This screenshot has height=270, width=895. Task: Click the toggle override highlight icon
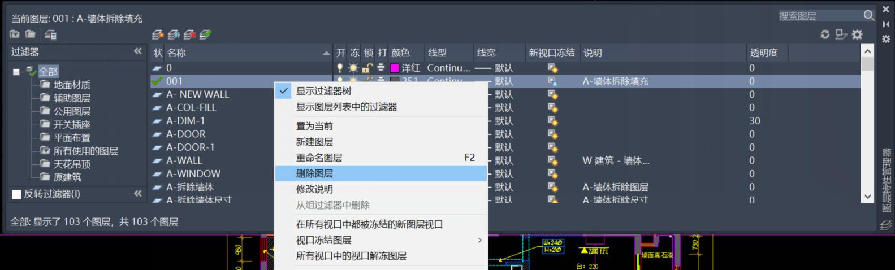841,34
